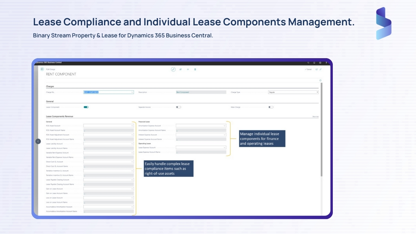Click the info circle icon below Saved

coord(320,80)
